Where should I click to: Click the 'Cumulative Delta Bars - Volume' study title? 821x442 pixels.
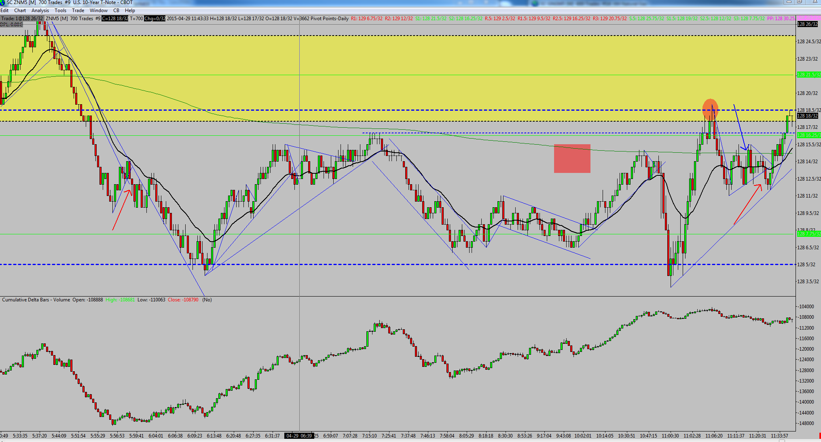tap(36, 300)
